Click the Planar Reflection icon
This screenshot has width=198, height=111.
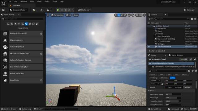coord(5,73)
